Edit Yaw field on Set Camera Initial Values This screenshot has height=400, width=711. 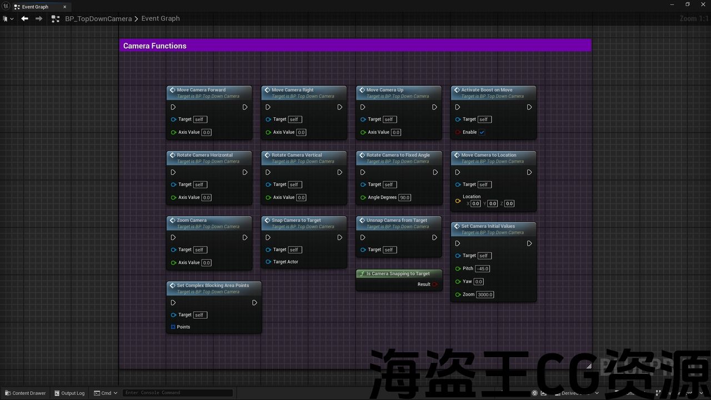tap(479, 282)
